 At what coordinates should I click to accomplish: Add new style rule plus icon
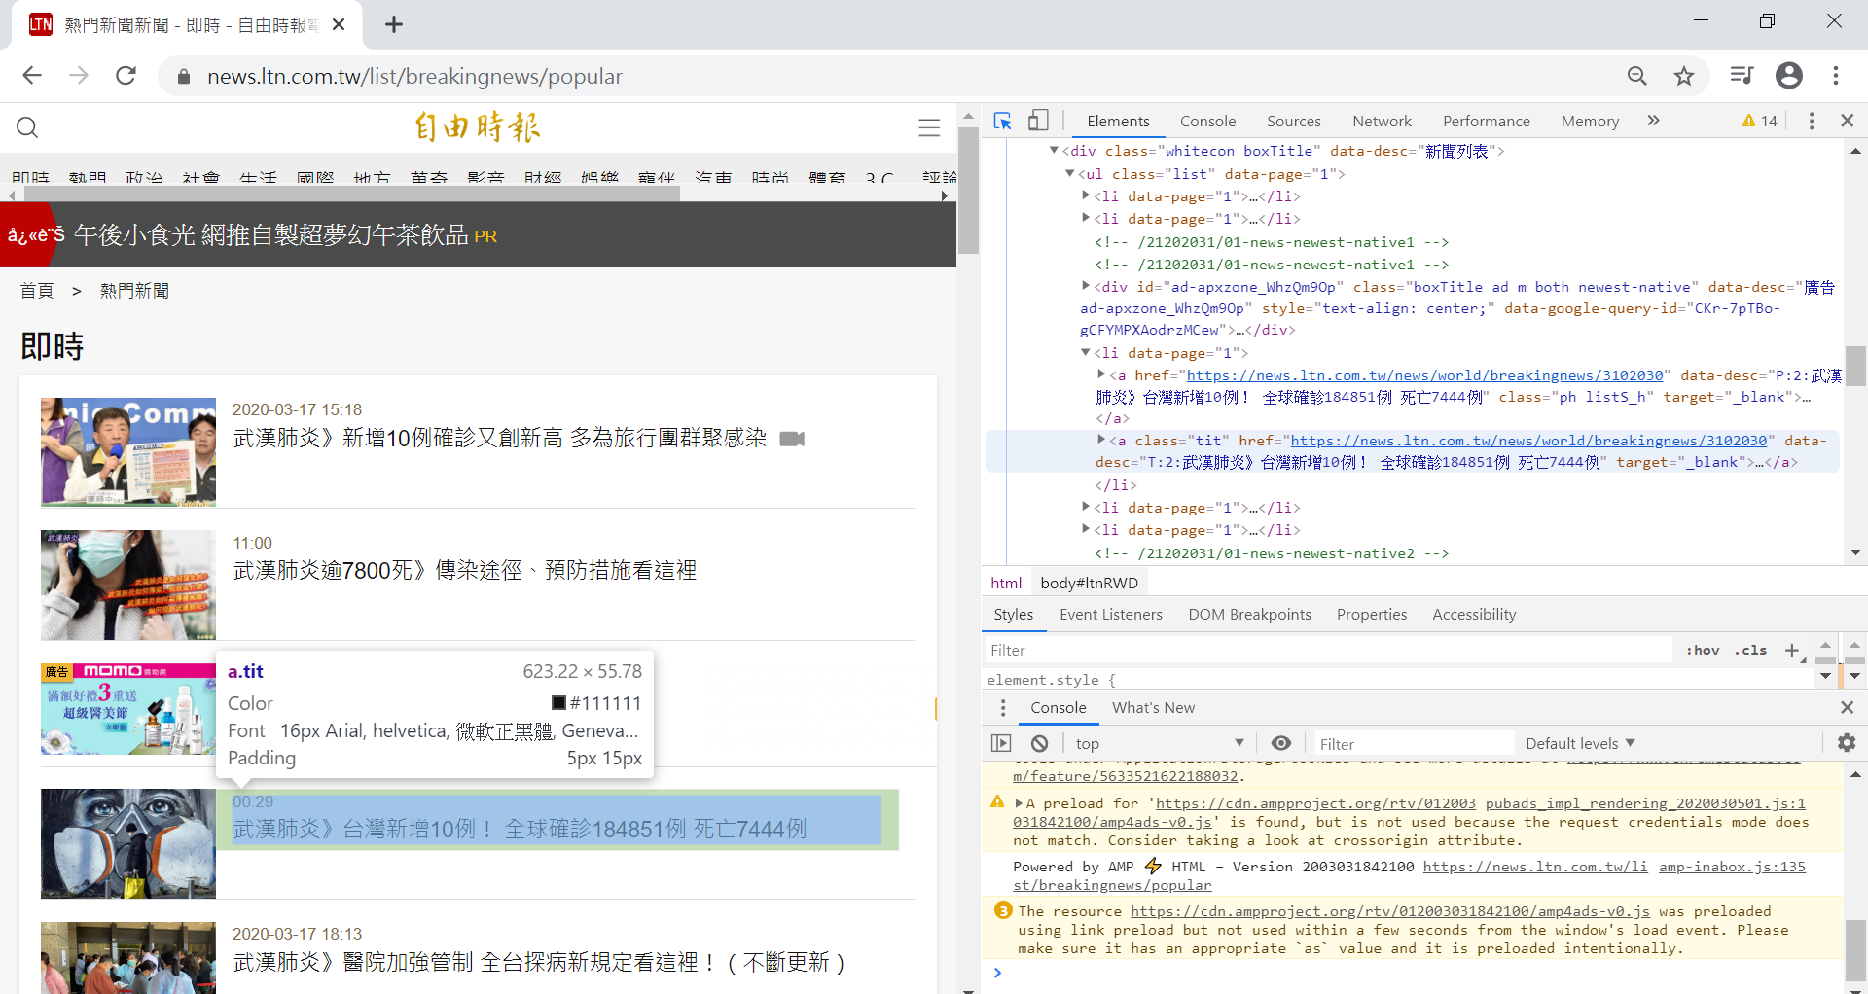click(1792, 651)
